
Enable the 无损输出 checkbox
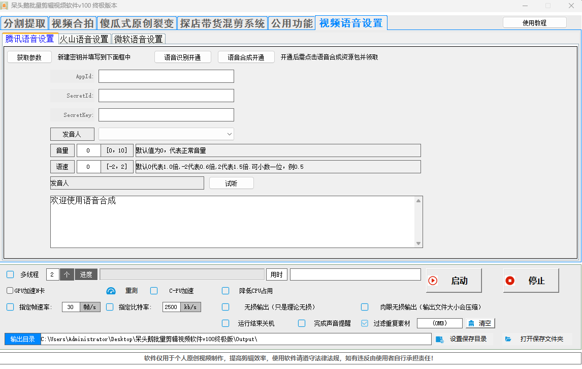225,307
